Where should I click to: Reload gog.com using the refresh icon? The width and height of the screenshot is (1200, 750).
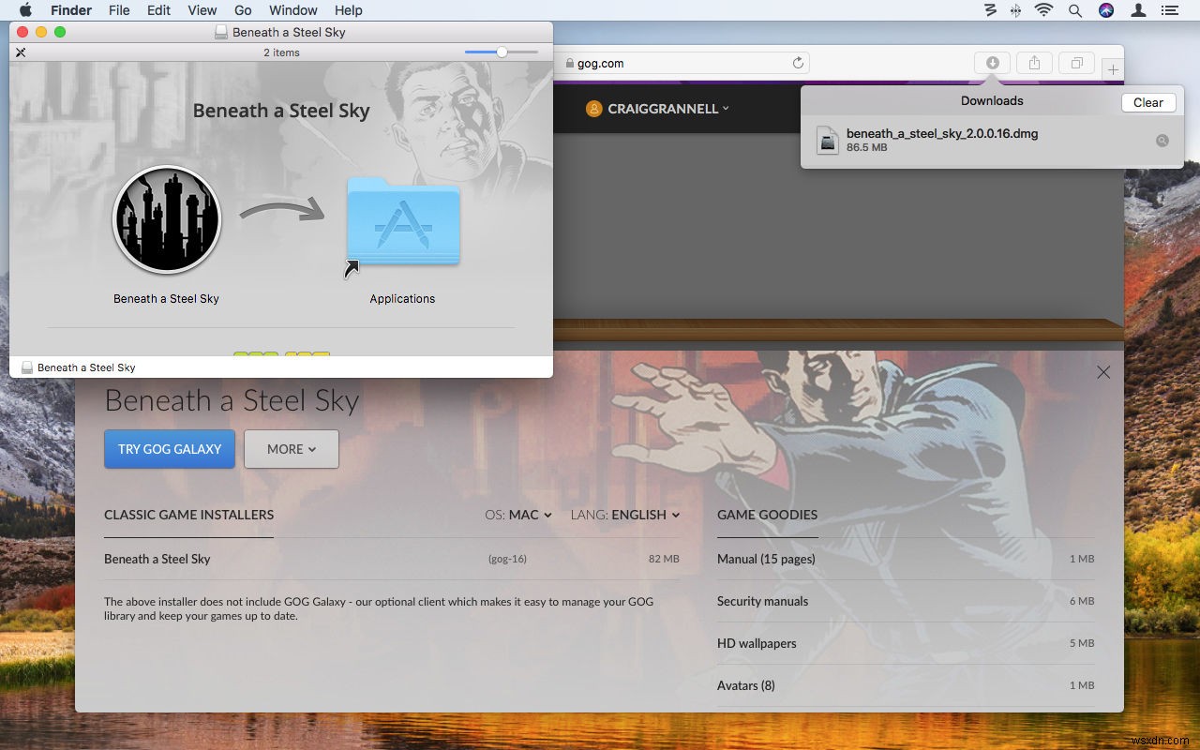click(798, 63)
